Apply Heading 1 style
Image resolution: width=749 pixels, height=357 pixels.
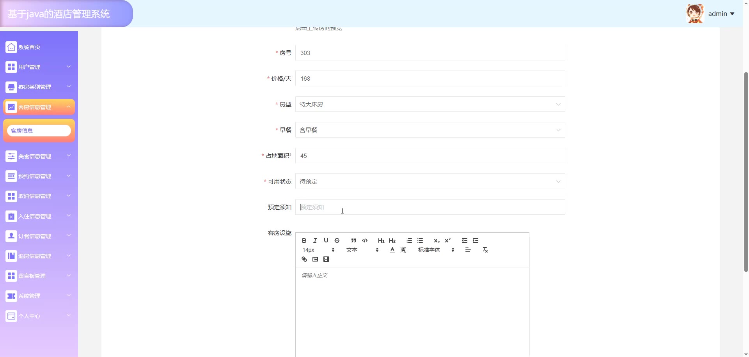(x=381, y=240)
